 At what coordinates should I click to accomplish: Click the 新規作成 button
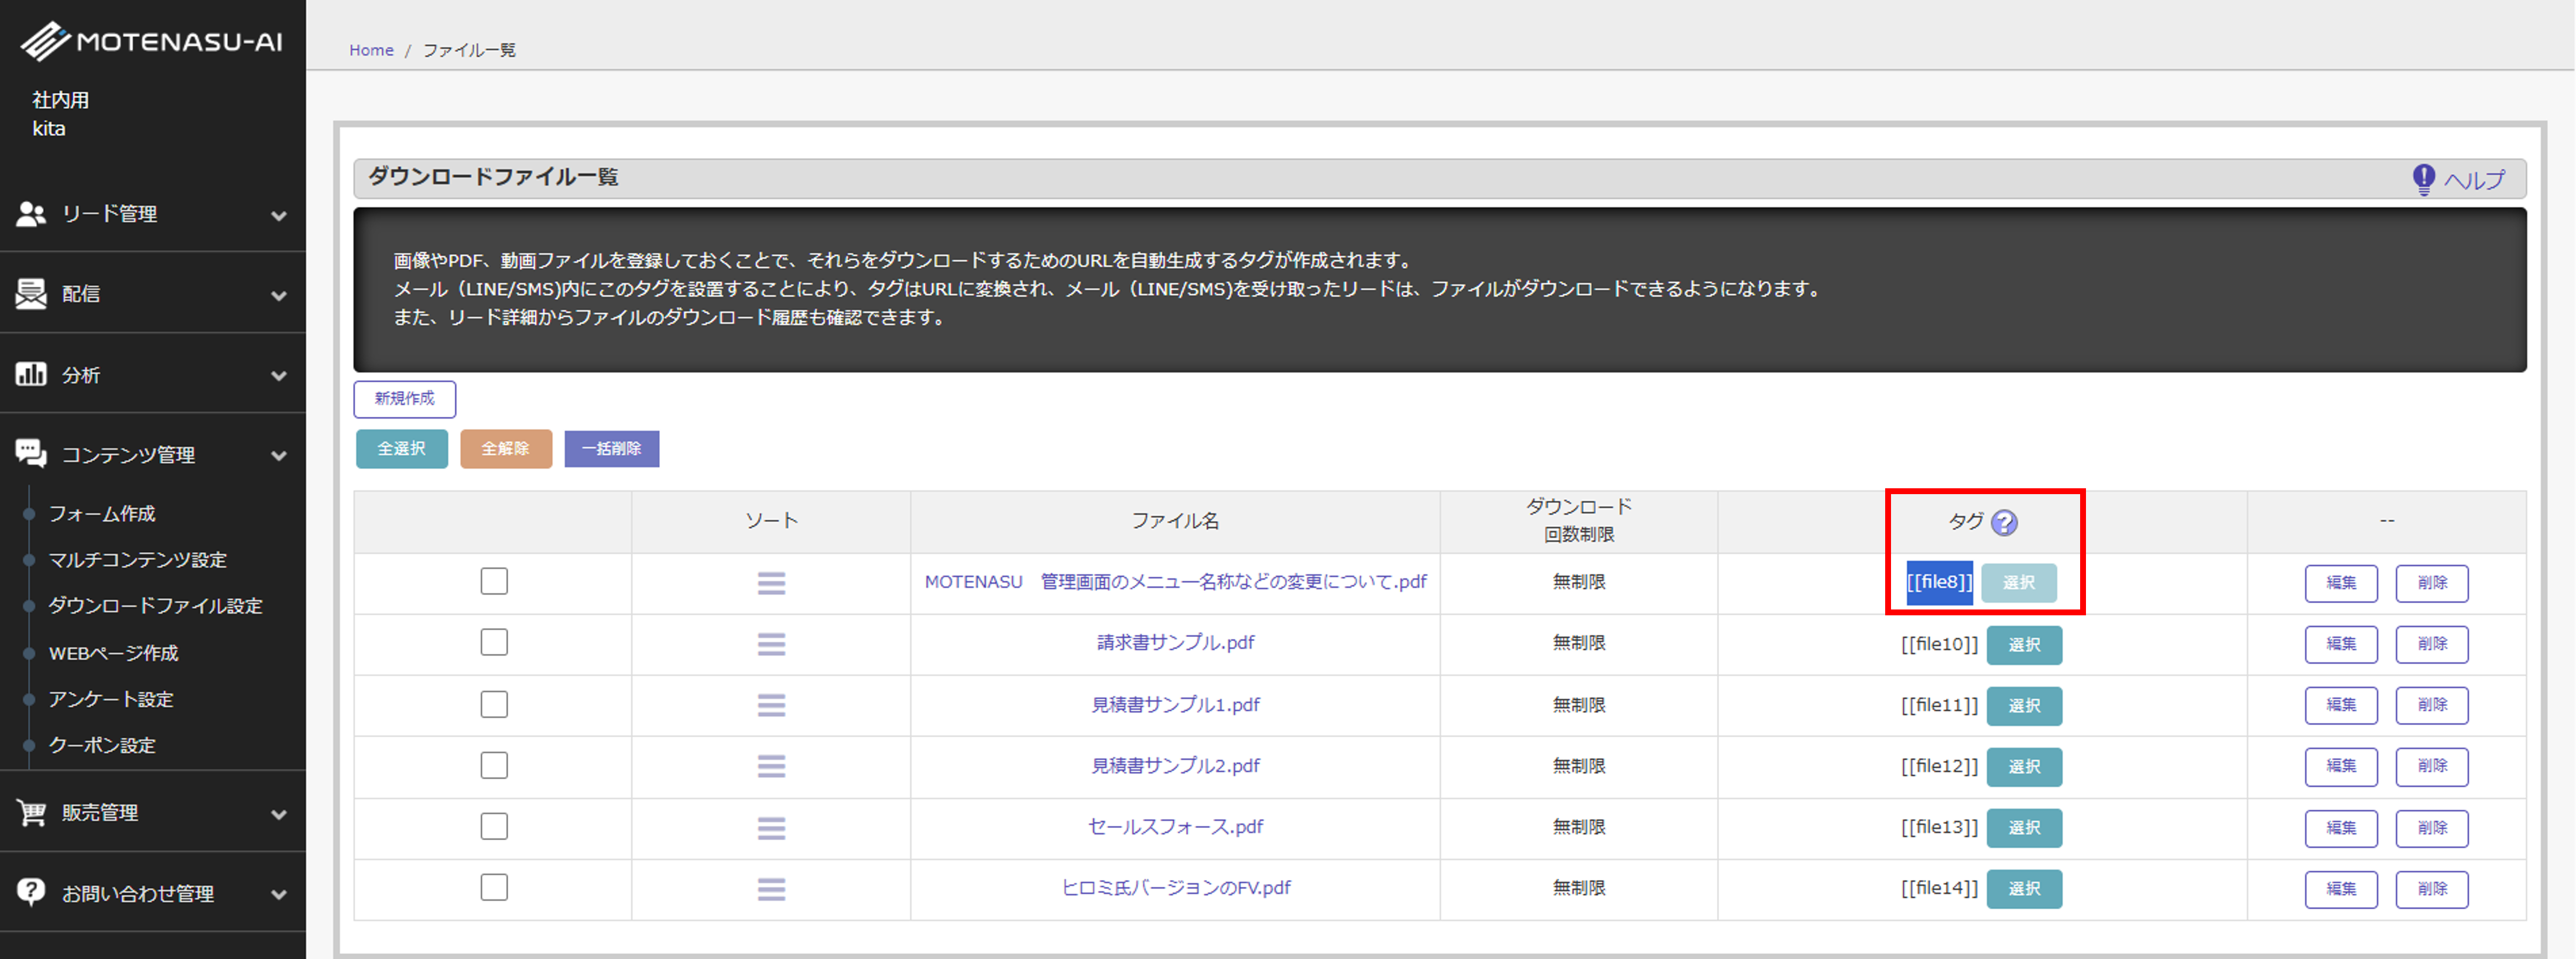(x=404, y=399)
